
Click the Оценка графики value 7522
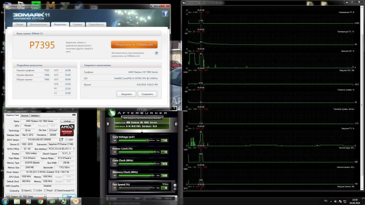click(x=47, y=70)
